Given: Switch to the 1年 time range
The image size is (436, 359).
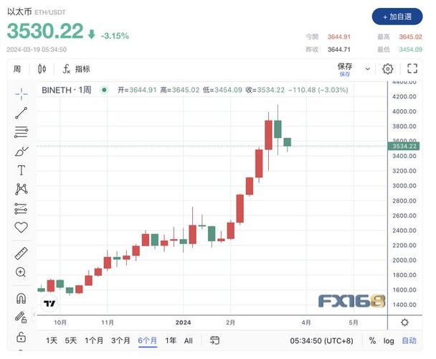Looking at the screenshot, I should pyautogui.click(x=171, y=341).
